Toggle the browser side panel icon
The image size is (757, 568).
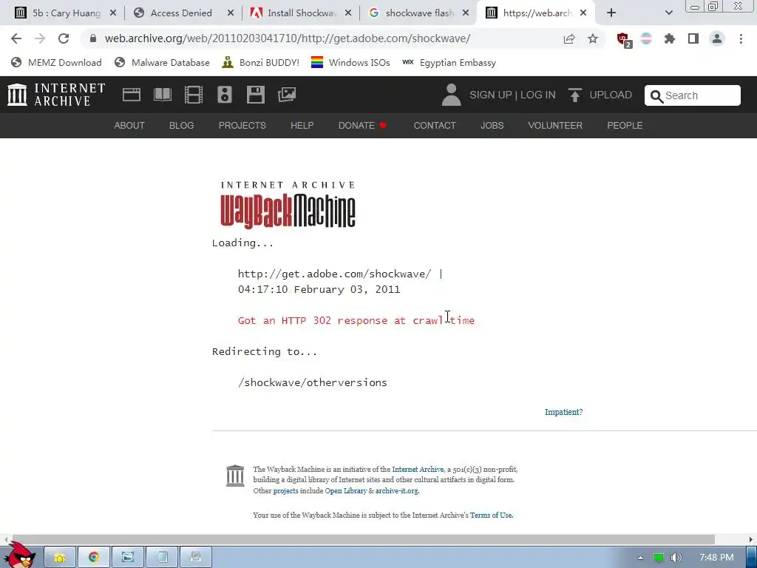pyautogui.click(x=693, y=38)
